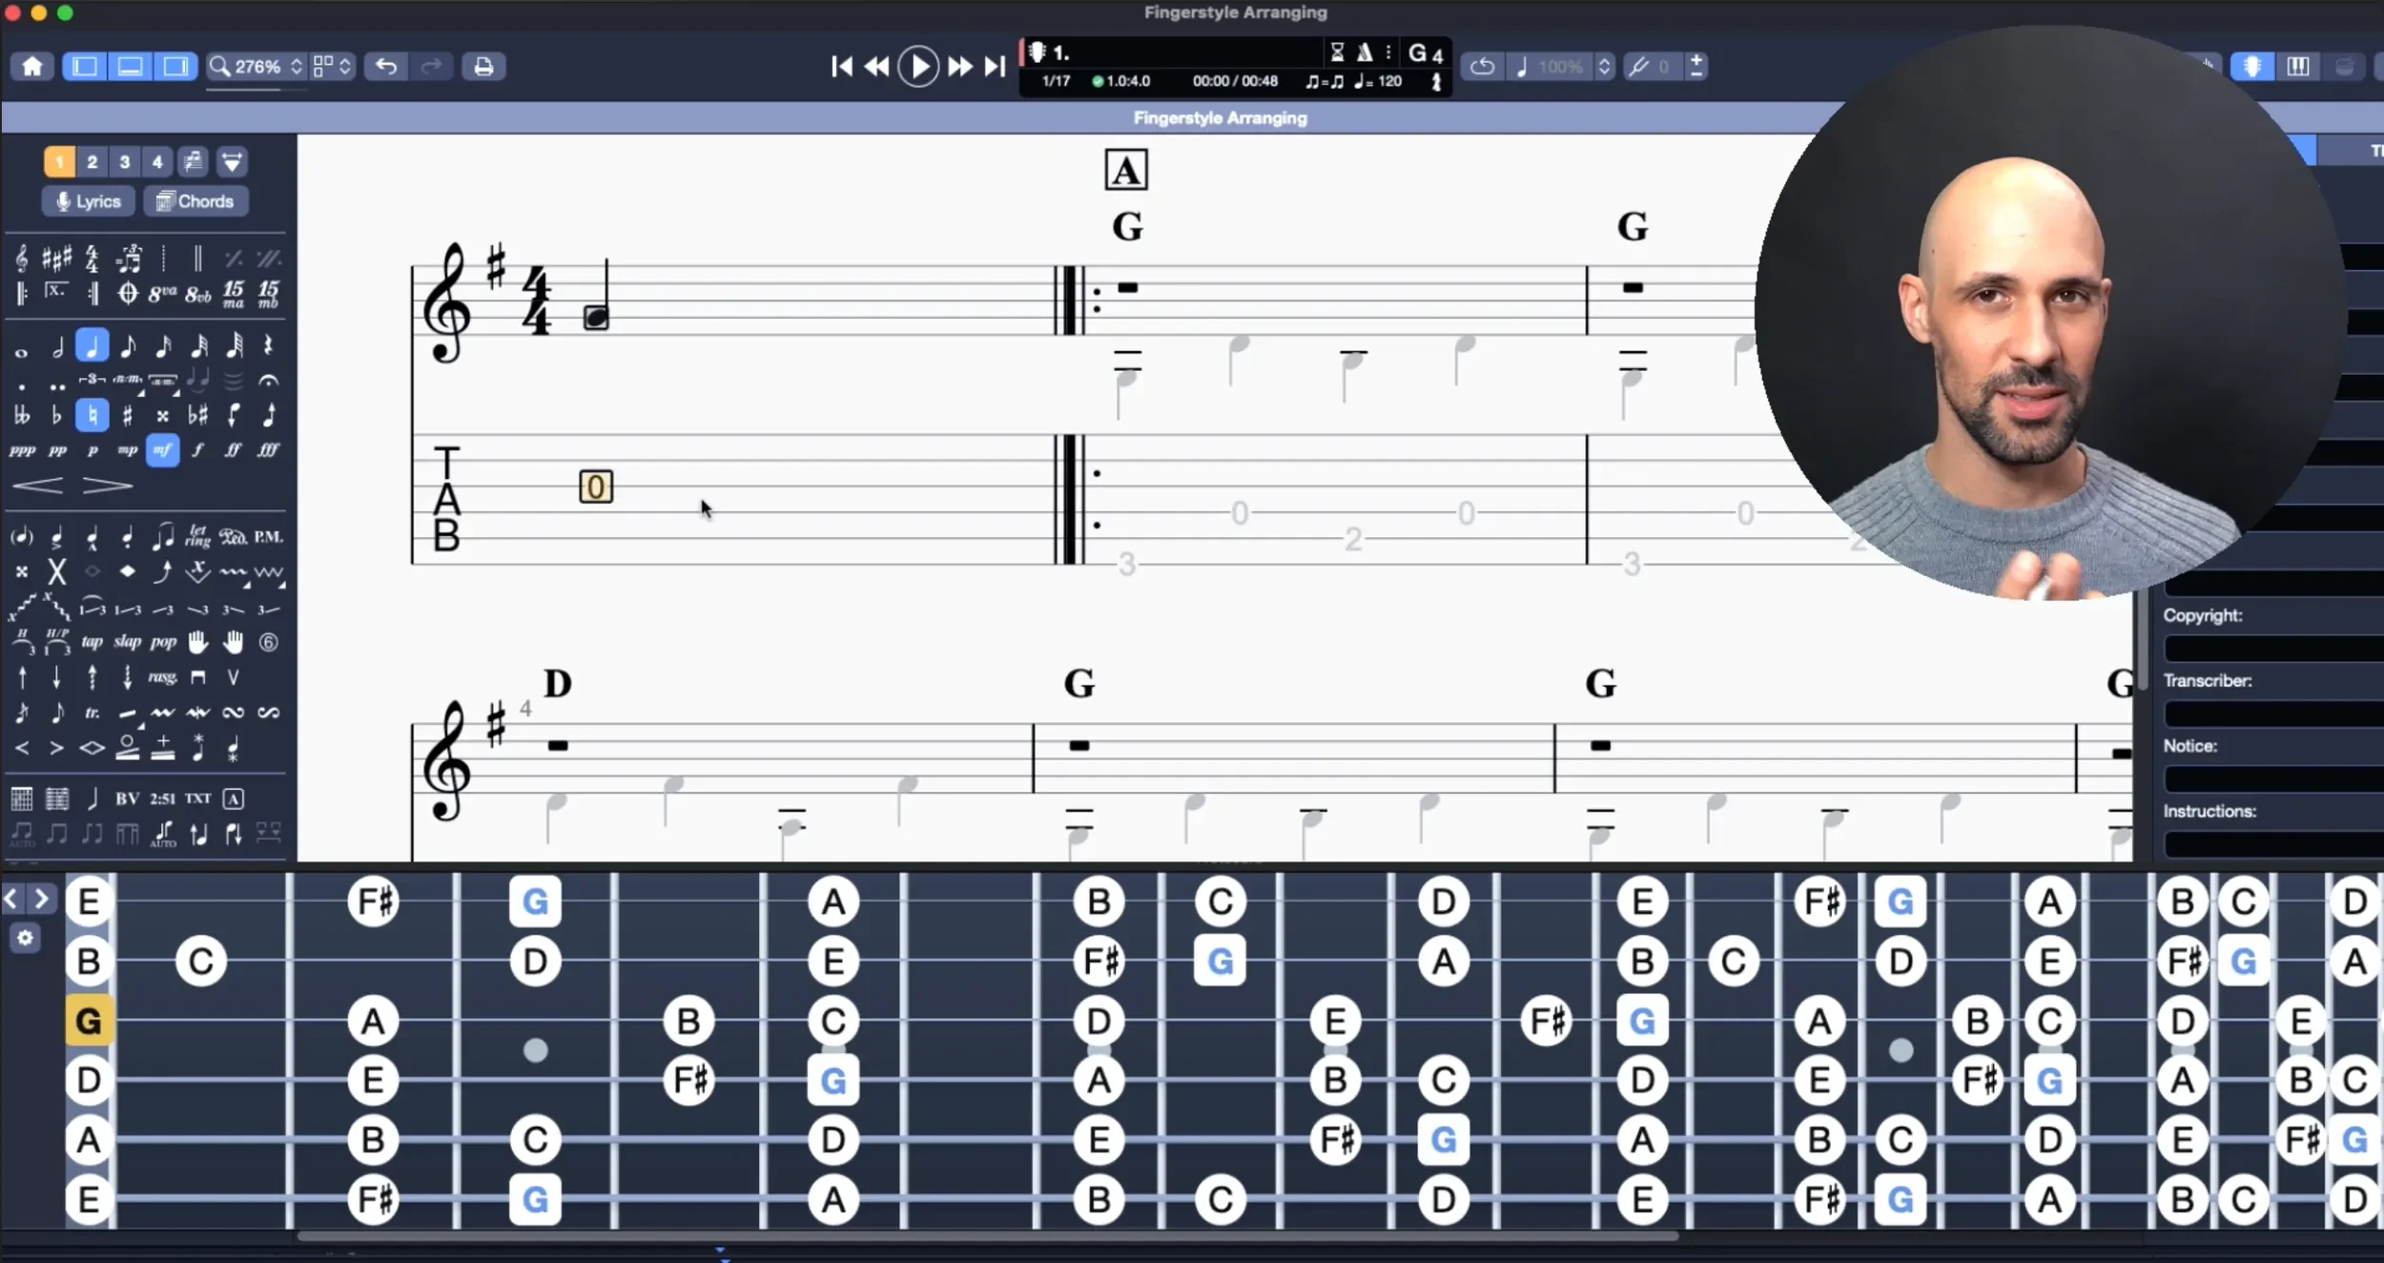This screenshot has height=1263, width=2384.
Task: Choose the let ring effect
Action: coord(197,537)
